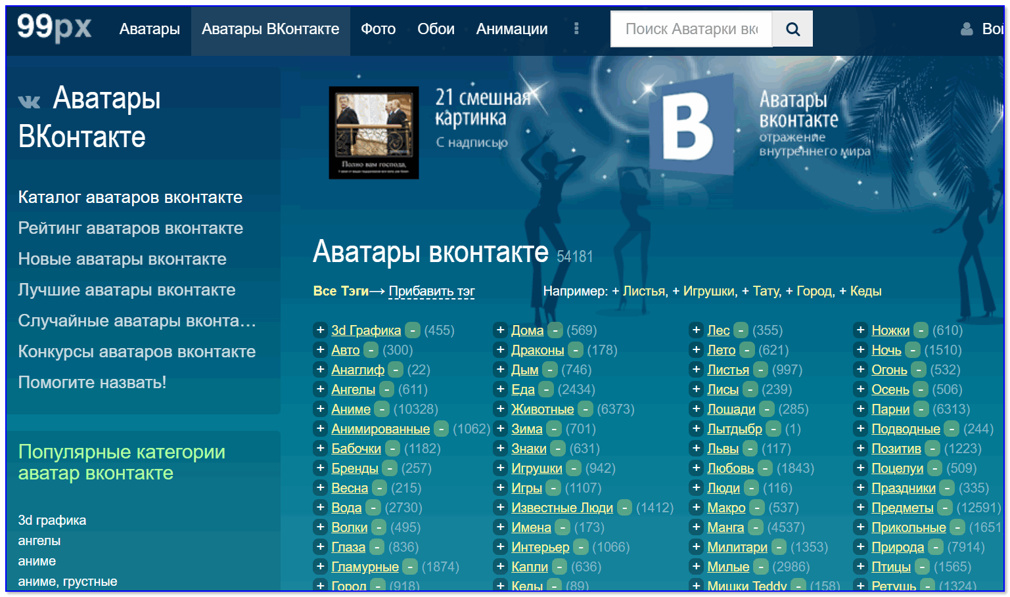1010x597 pixels.
Task: Click minus icon beside Природа
Action: click(936, 547)
